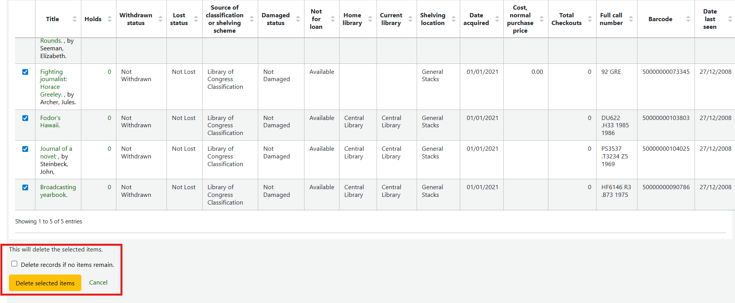This screenshot has height=303, width=735.
Task: Click Delete selected items button
Action: pyautogui.click(x=45, y=283)
